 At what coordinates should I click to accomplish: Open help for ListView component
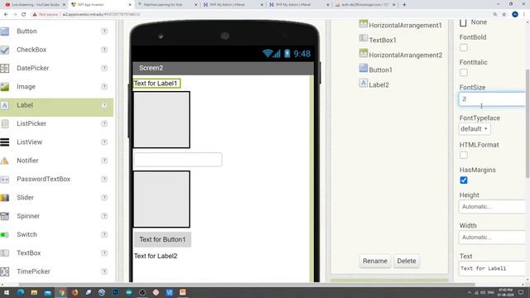pos(104,142)
